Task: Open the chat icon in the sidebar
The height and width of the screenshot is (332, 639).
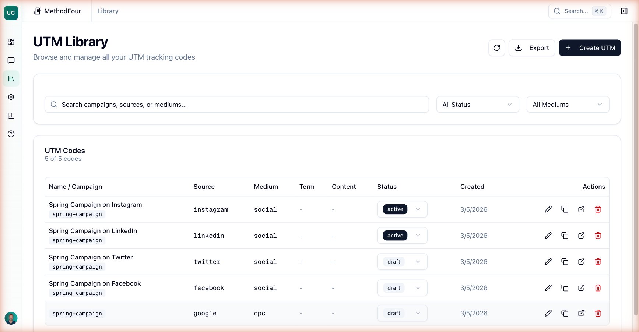Action: pyautogui.click(x=11, y=60)
